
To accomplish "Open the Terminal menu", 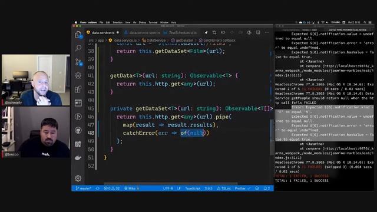I will pos(153,22).
